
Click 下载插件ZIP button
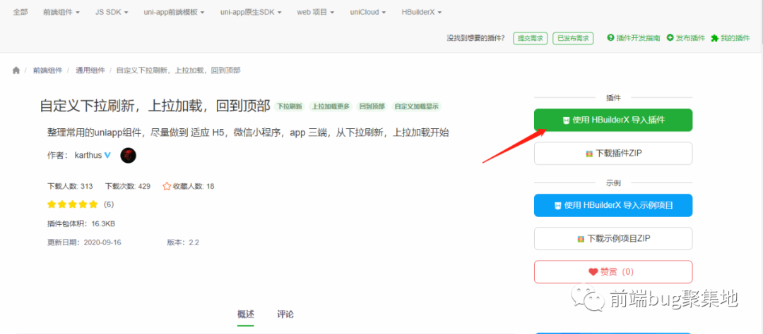(x=613, y=154)
